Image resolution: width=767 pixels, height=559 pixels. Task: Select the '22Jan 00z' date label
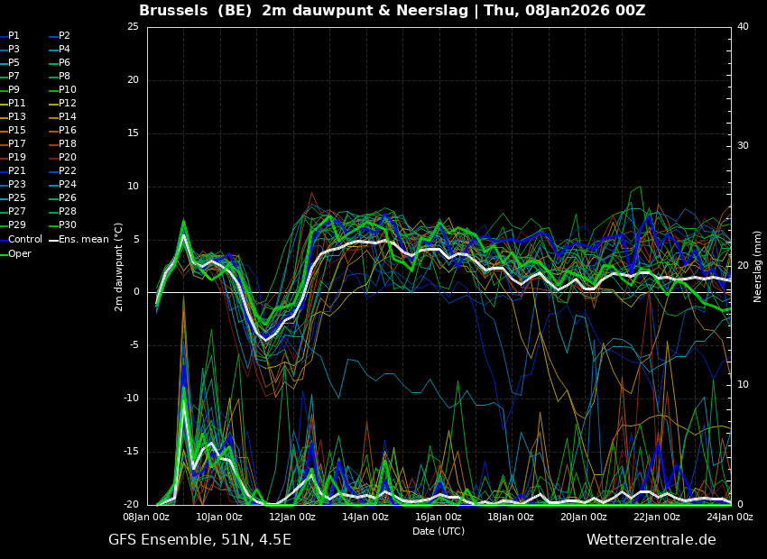pyautogui.click(x=658, y=517)
